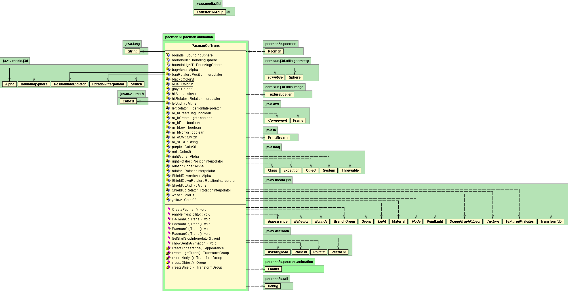Select the Debug class in pacman3d.util

(x=273, y=286)
